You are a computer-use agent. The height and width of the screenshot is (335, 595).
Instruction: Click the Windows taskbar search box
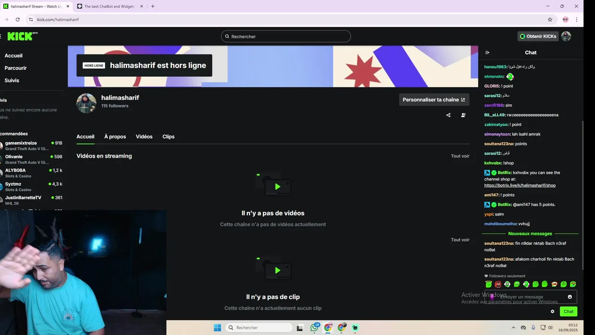[259, 328]
